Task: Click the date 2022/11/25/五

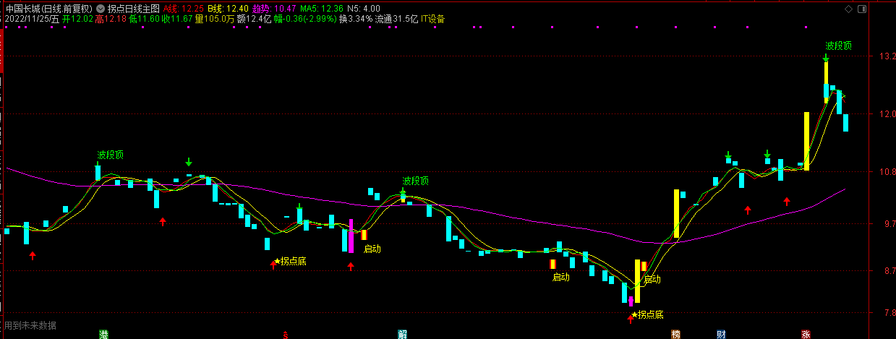Action: click(x=31, y=19)
